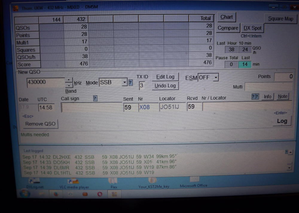The image size is (299, 213).
Task: Click the Edit Log button
Action: tap(165, 77)
